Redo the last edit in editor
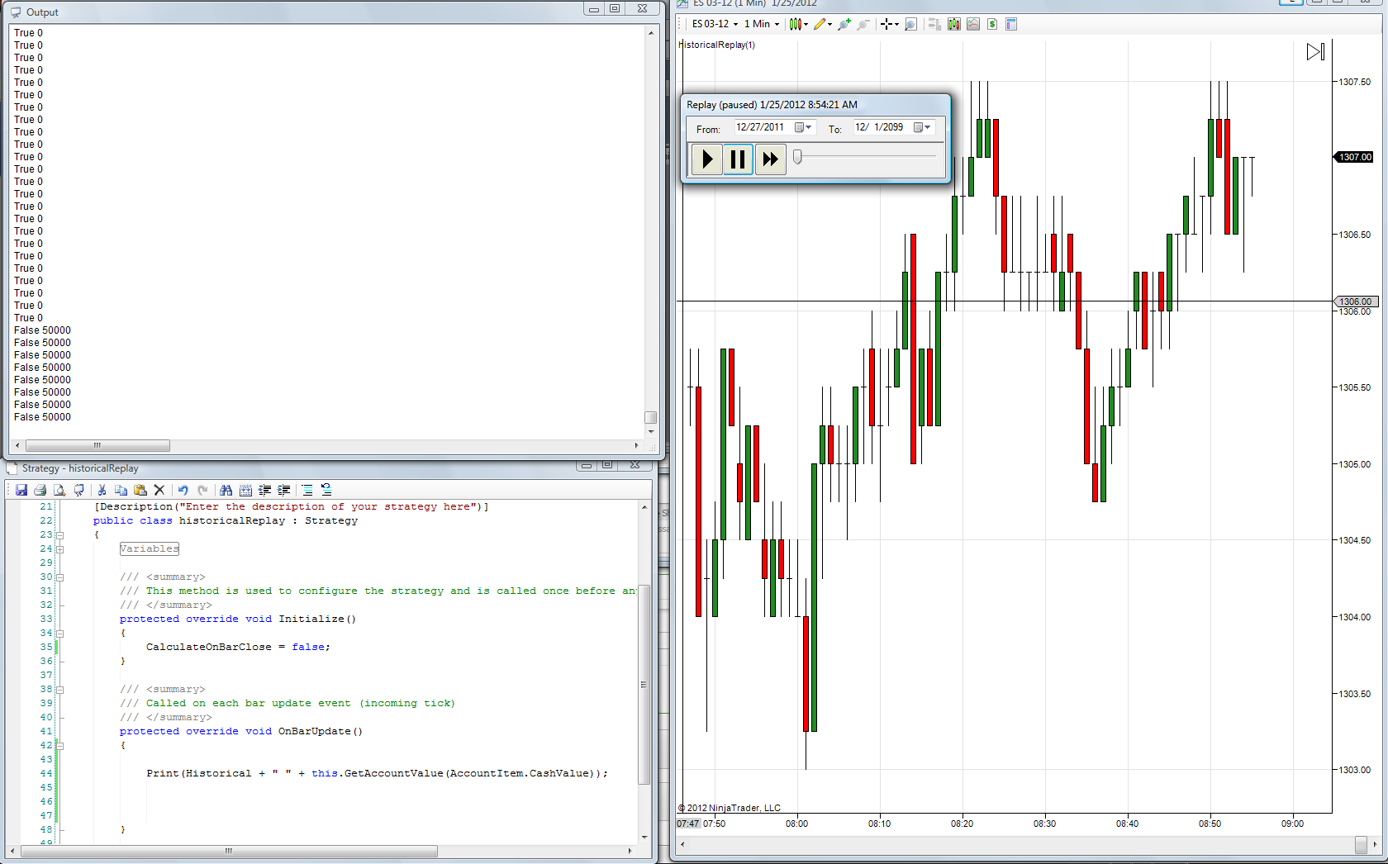1388x864 pixels. pyautogui.click(x=202, y=490)
